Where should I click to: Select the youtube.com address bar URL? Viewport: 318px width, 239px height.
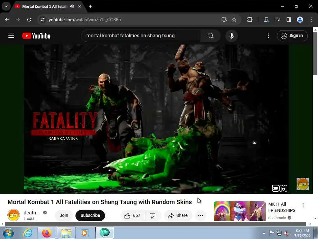pos(85,20)
